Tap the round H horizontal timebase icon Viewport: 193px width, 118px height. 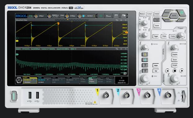point(36,16)
